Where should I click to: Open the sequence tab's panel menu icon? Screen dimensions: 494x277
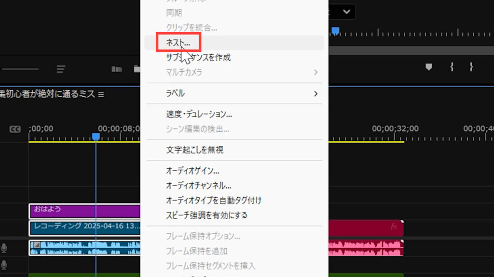(101, 94)
